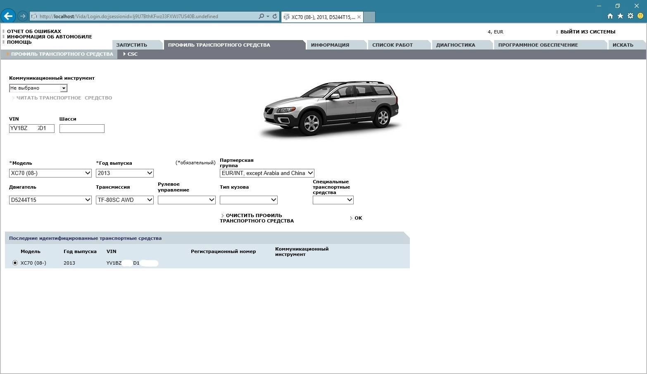
Task: Open ИНФОРМАЦИЯ ОБ АВТОМОБИЛЕ link
Action: tap(50, 37)
